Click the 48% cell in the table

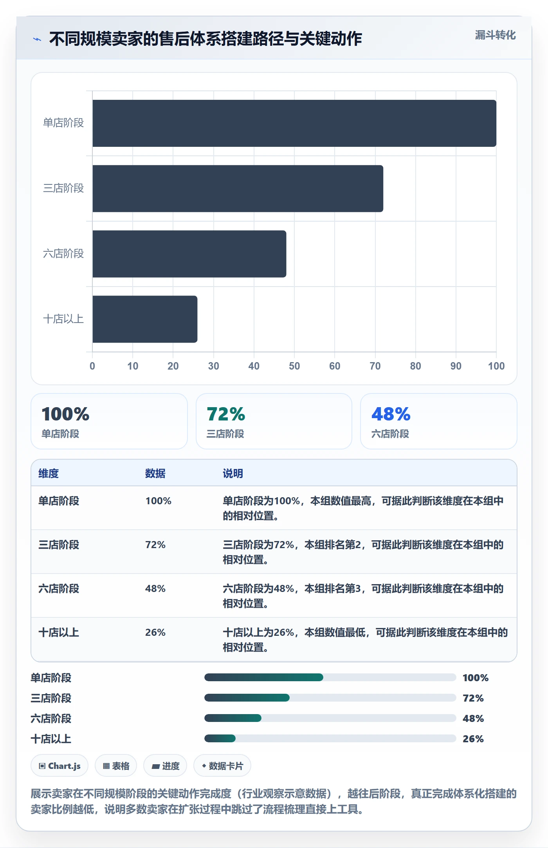[155, 588]
